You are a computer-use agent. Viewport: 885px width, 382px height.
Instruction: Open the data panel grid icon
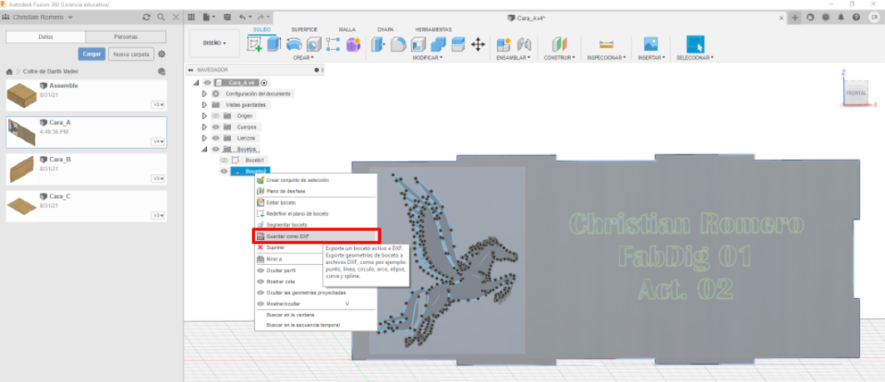coord(191,17)
